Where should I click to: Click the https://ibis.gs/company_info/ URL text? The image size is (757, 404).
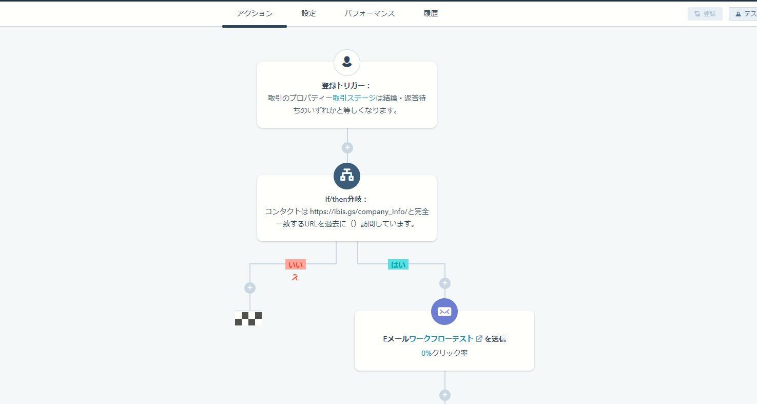pos(358,211)
